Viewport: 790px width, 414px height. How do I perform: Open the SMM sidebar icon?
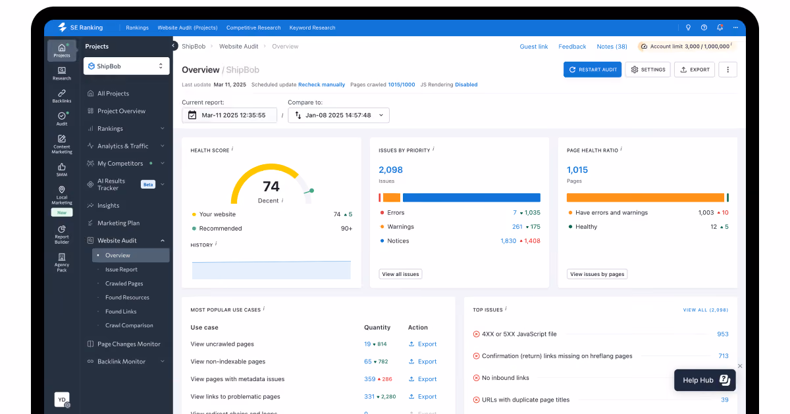coord(62,170)
